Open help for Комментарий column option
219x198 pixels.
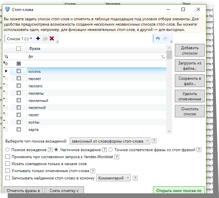(x=135, y=178)
